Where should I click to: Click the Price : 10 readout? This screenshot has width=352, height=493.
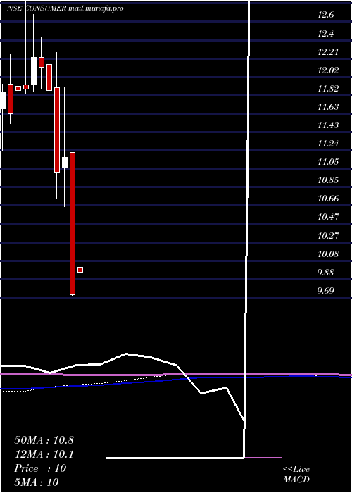point(40,468)
